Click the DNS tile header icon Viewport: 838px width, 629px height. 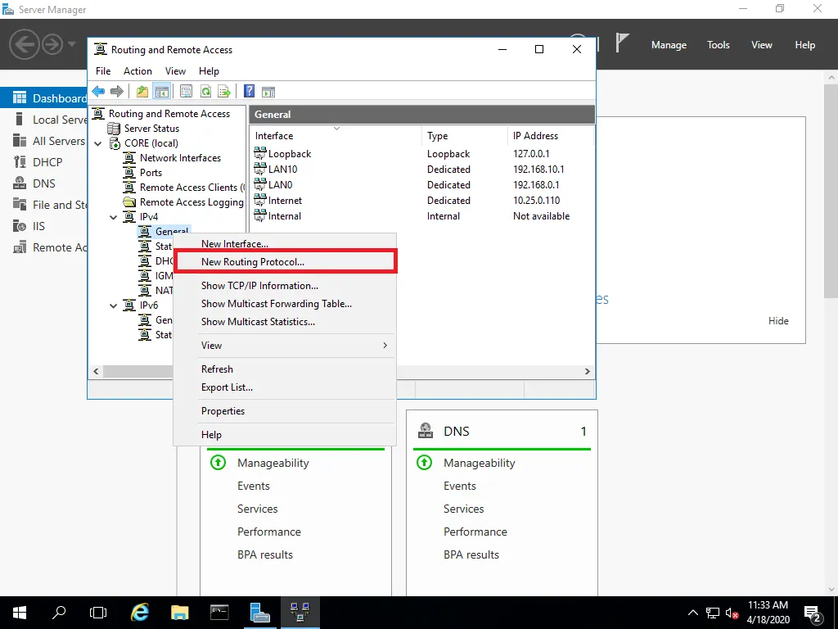tap(426, 431)
